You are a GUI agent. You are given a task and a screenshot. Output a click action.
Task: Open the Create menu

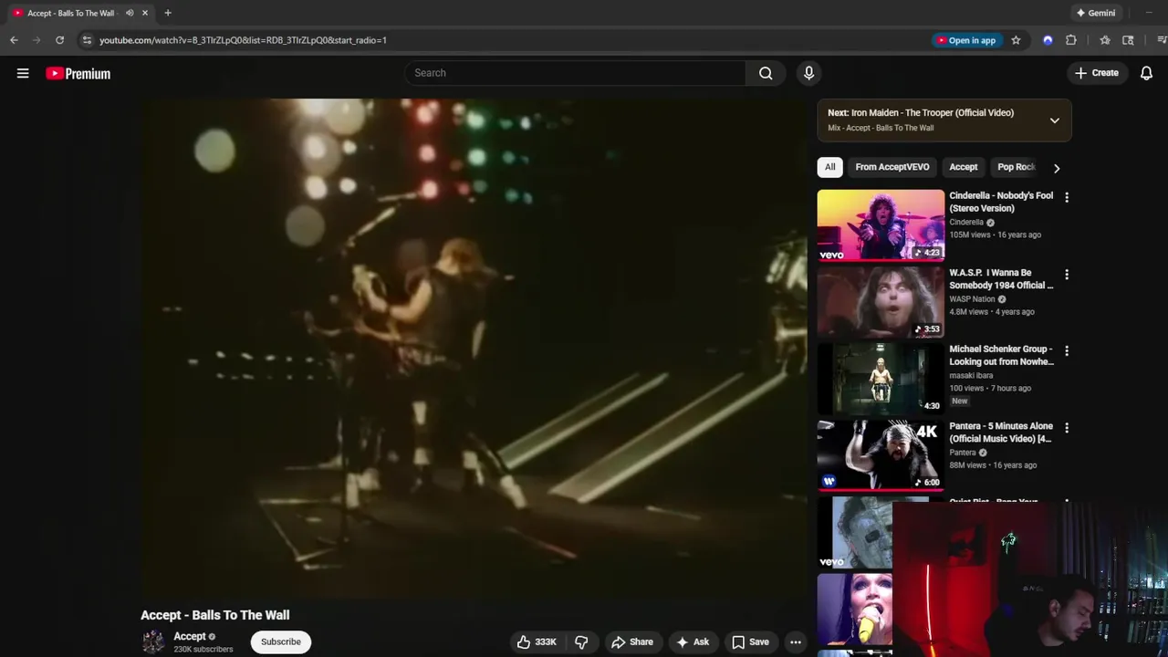pyautogui.click(x=1096, y=73)
